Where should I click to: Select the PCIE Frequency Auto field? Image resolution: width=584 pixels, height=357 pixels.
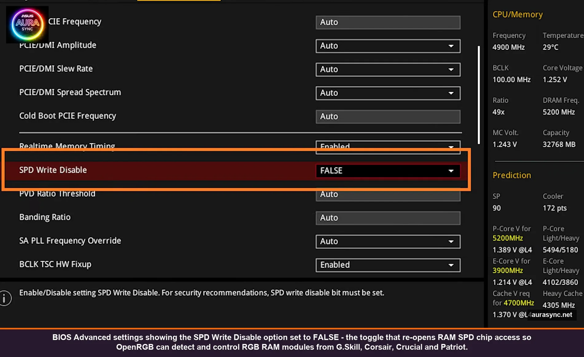pos(388,22)
